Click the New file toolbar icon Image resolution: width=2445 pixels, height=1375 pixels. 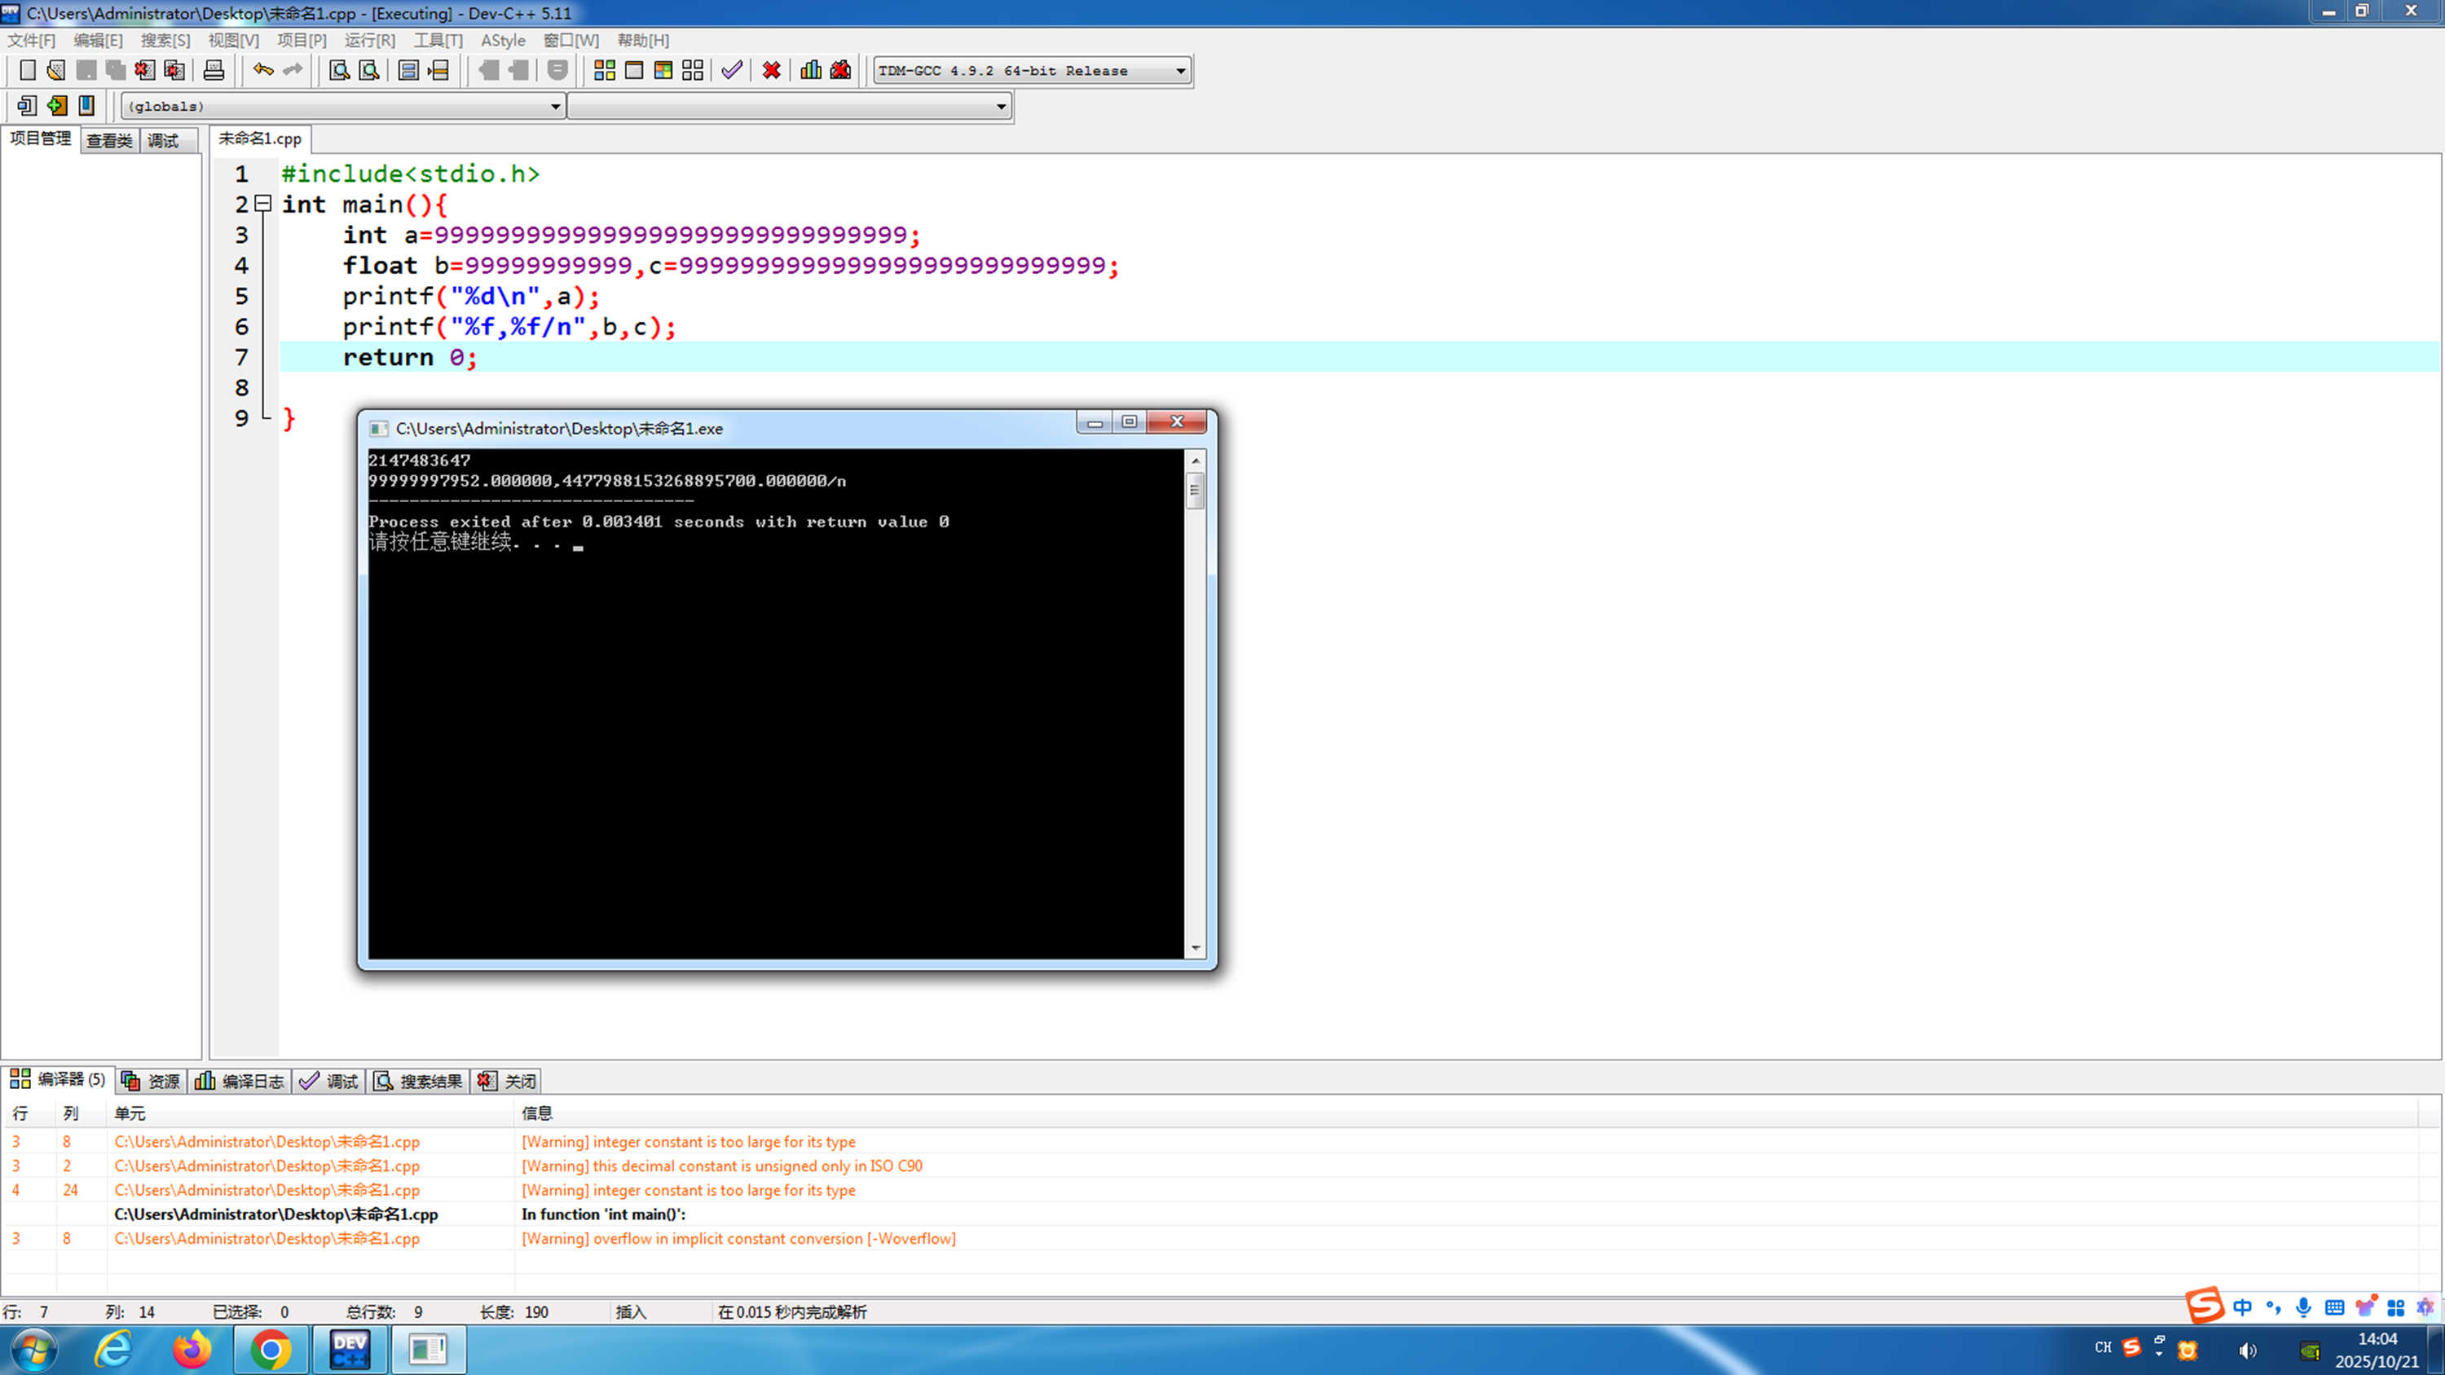[x=28, y=70]
